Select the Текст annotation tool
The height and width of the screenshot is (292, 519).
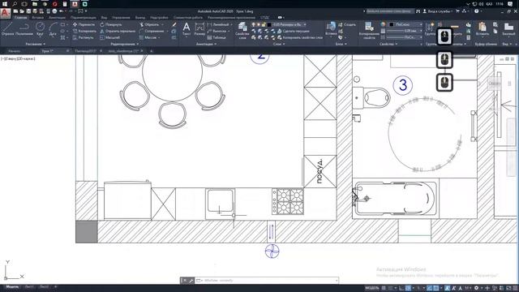(x=187, y=29)
